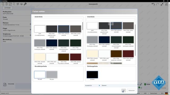Click the third toolbar icon with picture frame

point(10,4)
